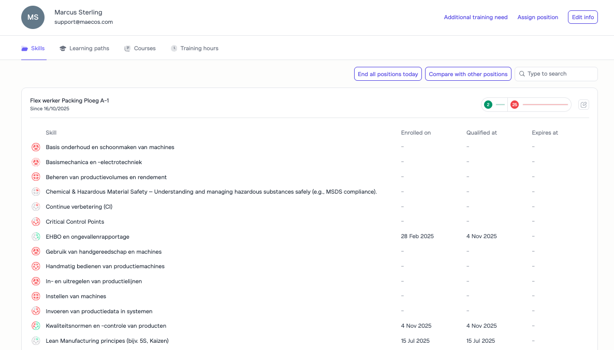The height and width of the screenshot is (350, 614).
Task: Open Edit info for Marcus Sterling
Action: tap(582, 17)
